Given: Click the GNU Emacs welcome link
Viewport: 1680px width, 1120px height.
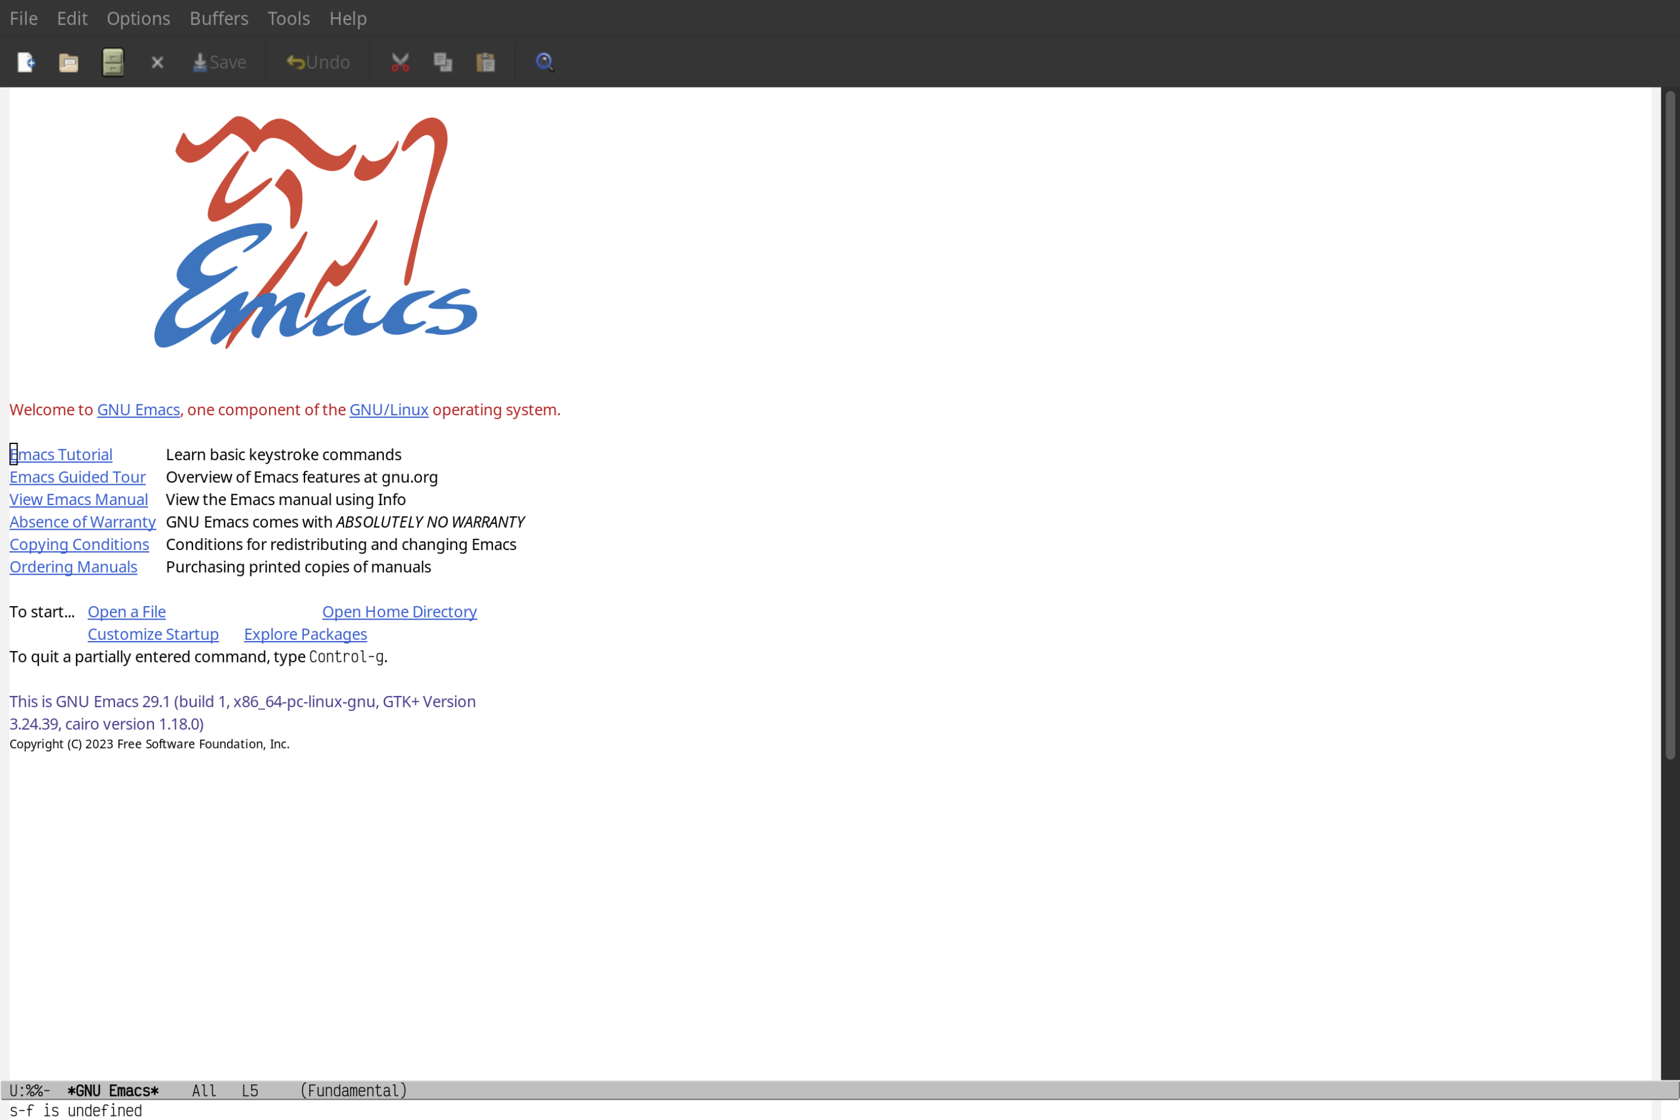Looking at the screenshot, I should tap(138, 409).
